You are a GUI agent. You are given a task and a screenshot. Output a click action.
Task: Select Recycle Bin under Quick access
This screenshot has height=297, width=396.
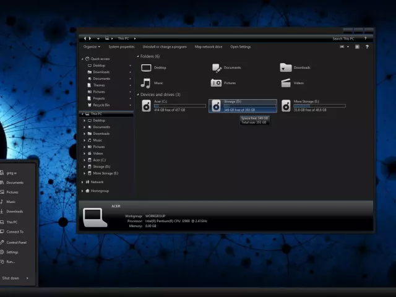(101, 105)
